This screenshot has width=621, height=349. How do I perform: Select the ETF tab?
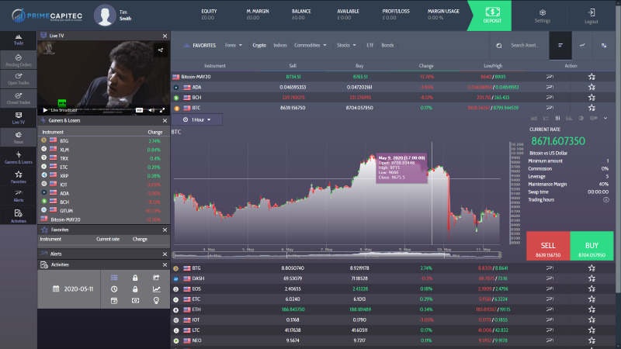(x=370, y=45)
